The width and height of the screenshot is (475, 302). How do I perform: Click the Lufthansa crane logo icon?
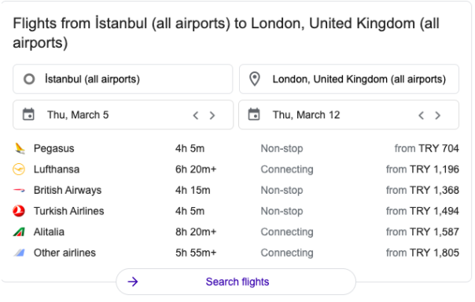pos(19,169)
